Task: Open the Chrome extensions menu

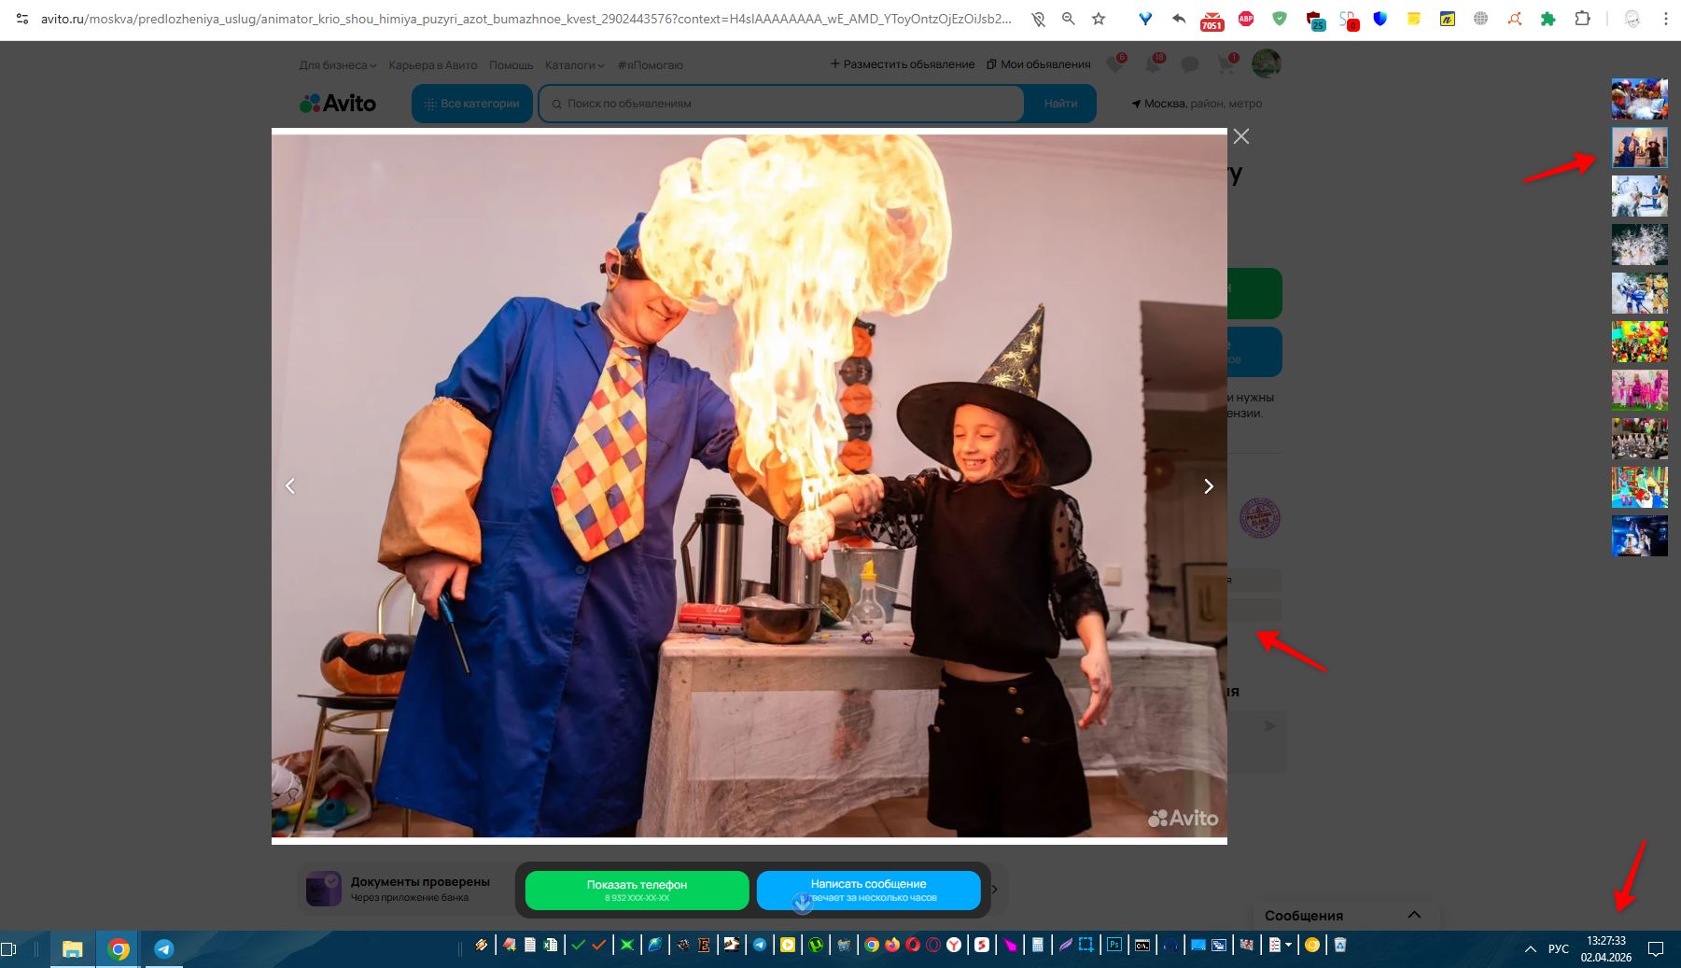Action: (x=1582, y=19)
